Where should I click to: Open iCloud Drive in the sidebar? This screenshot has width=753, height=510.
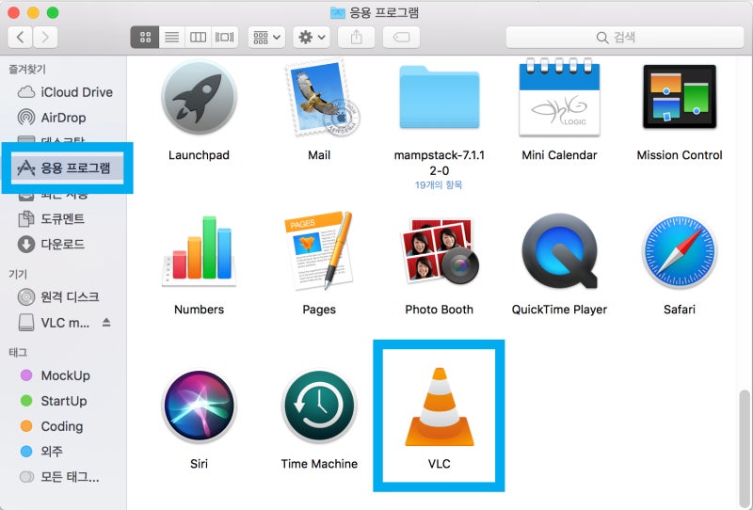coord(65,92)
